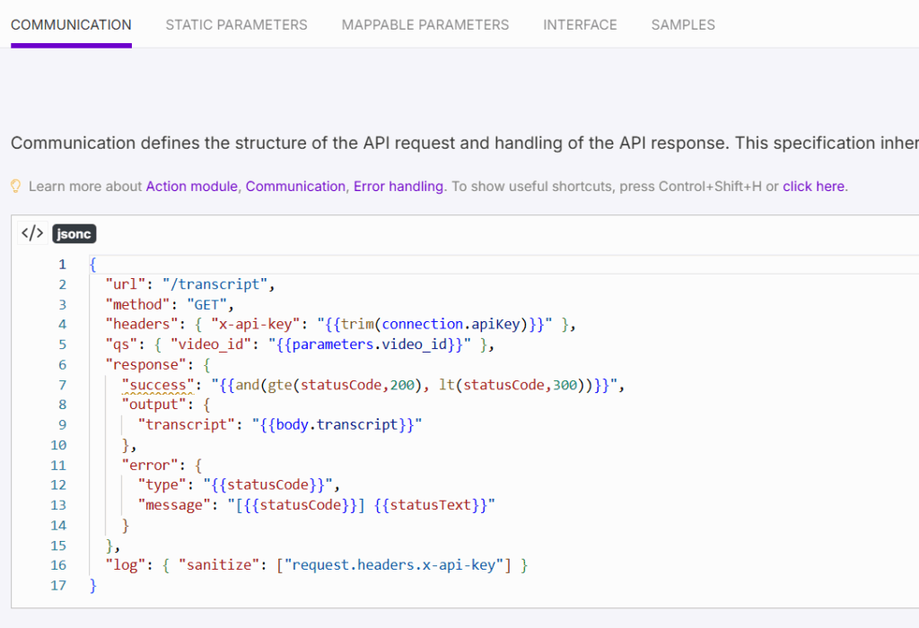Click the 'click here' shortcuts link
Viewport: 919px width, 628px height.
click(x=813, y=187)
